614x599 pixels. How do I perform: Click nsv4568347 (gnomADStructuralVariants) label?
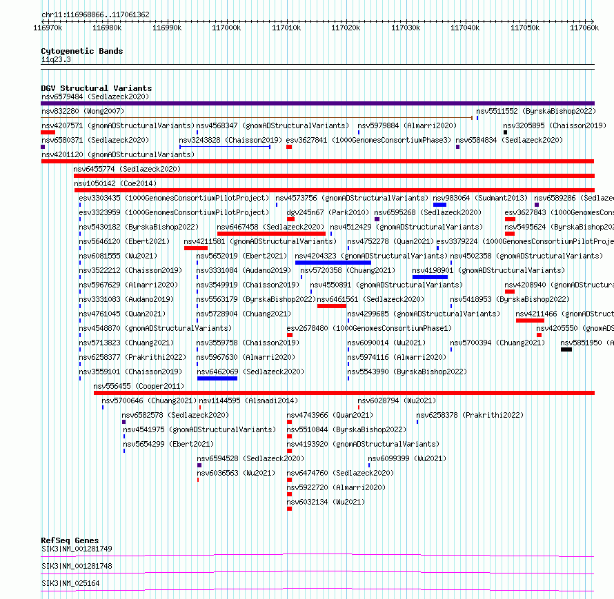click(x=273, y=125)
